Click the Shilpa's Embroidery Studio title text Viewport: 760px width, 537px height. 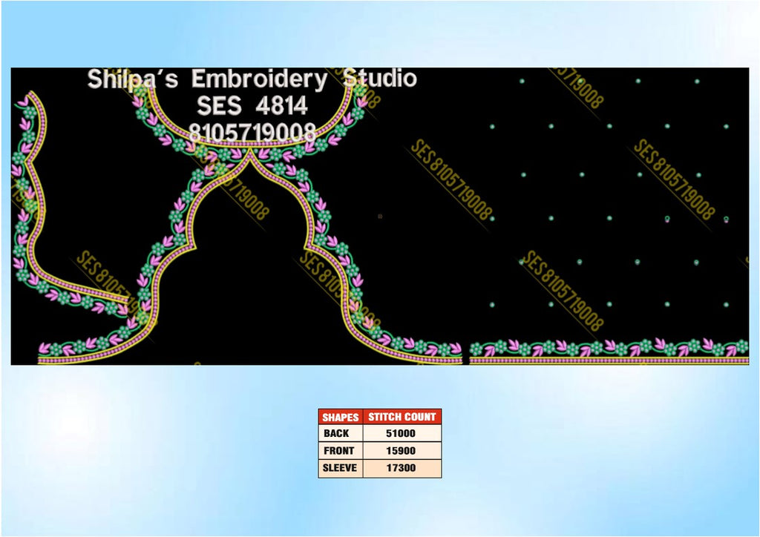pyautogui.click(x=252, y=79)
